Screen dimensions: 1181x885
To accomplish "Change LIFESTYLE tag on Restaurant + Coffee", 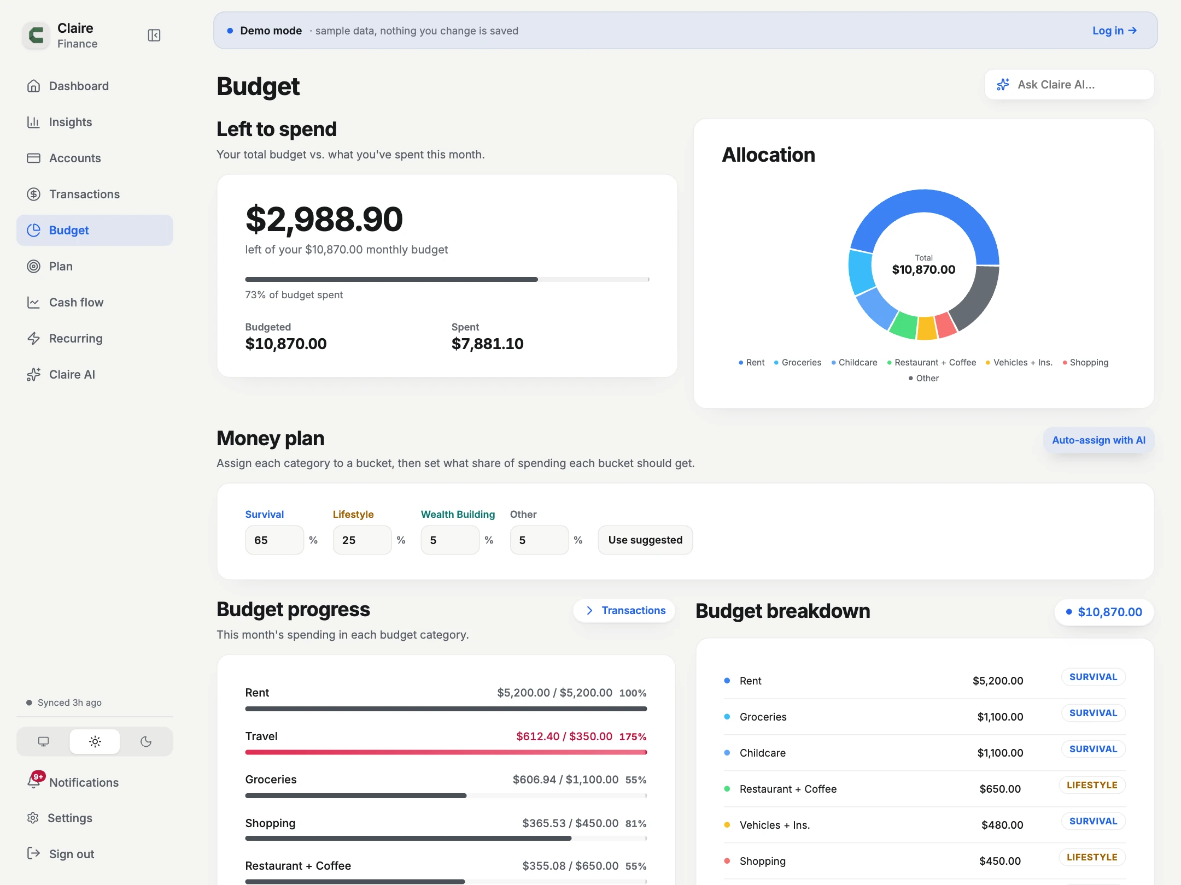I will click(x=1092, y=785).
